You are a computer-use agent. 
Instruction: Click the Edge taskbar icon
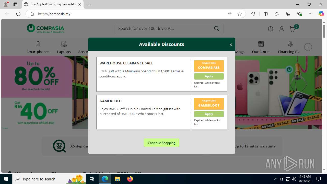pos(105,179)
